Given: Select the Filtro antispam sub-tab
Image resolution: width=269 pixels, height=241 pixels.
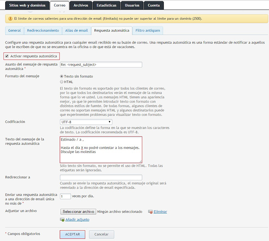Looking at the screenshot, I should (x=148, y=30).
